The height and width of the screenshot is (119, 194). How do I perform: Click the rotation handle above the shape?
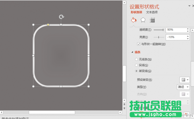click(61, 17)
